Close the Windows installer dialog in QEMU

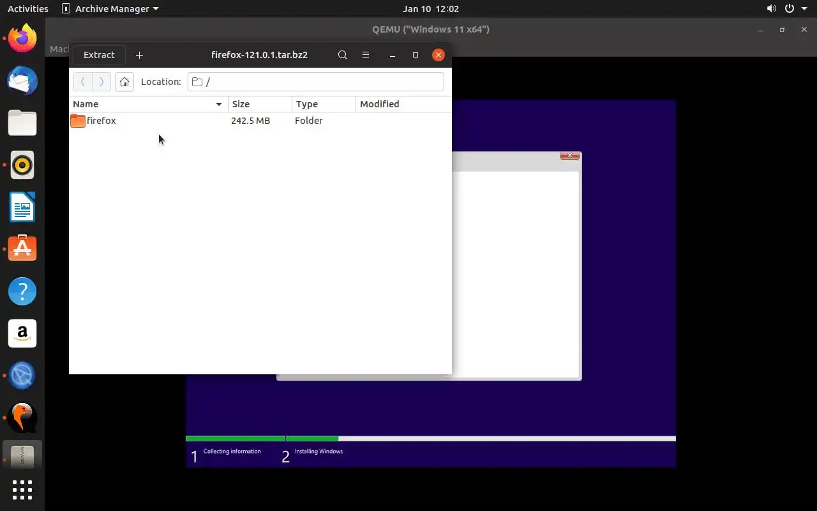[x=570, y=156]
